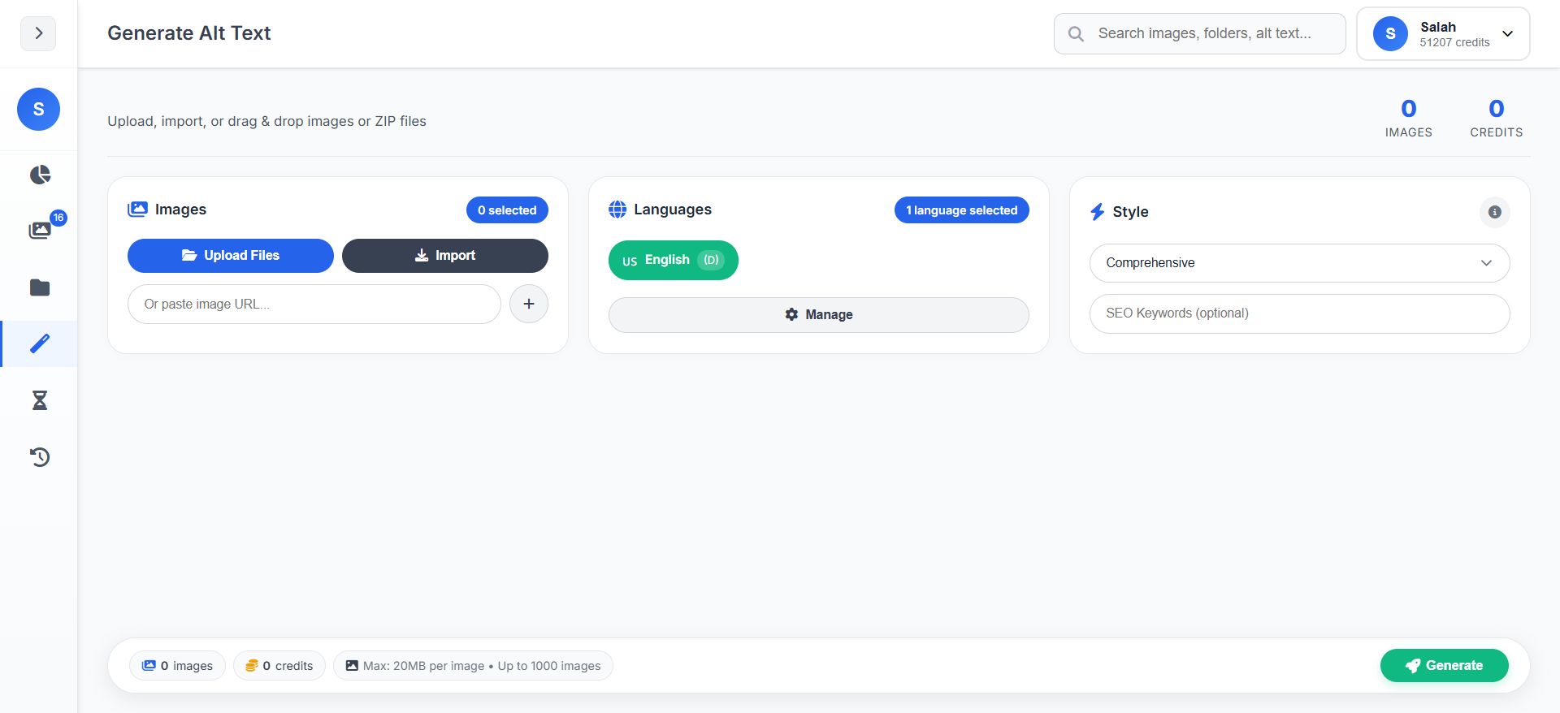
Task: Open the Salah account dropdown
Action: click(x=1443, y=34)
